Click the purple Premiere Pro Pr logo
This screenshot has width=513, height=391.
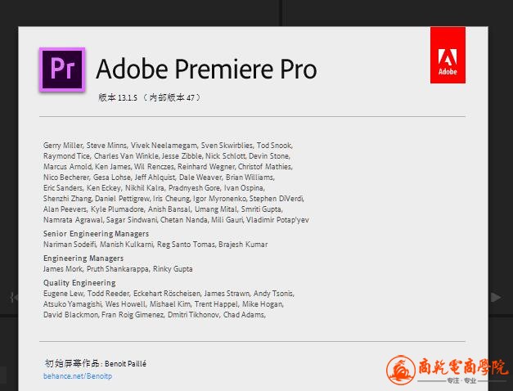62,70
